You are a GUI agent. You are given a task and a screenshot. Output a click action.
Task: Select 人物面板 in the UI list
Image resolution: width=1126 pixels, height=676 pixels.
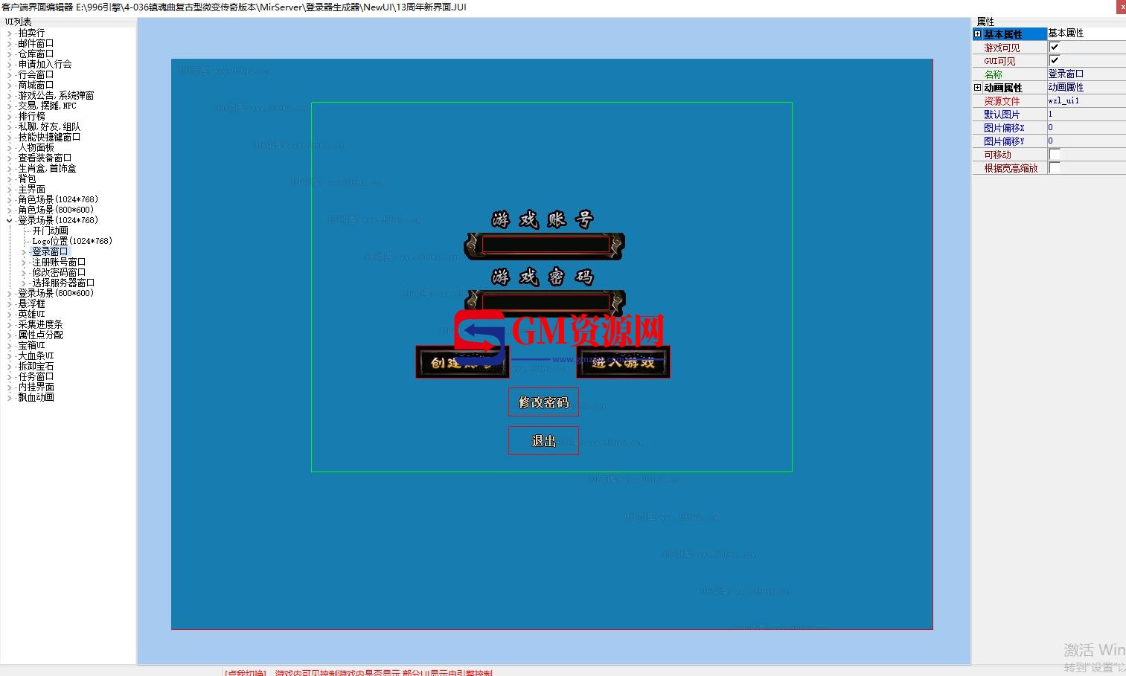point(36,148)
